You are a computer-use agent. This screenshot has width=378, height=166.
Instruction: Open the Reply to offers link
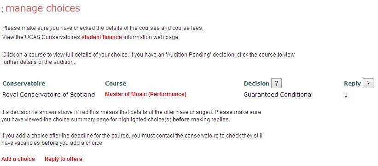point(64,159)
